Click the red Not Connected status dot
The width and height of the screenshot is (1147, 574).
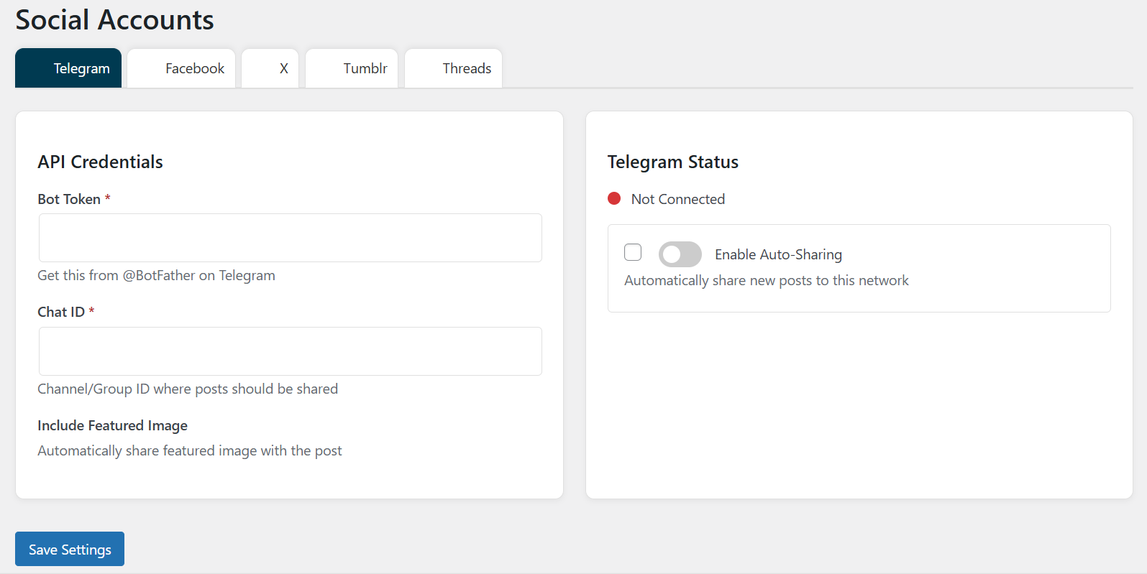tap(614, 198)
